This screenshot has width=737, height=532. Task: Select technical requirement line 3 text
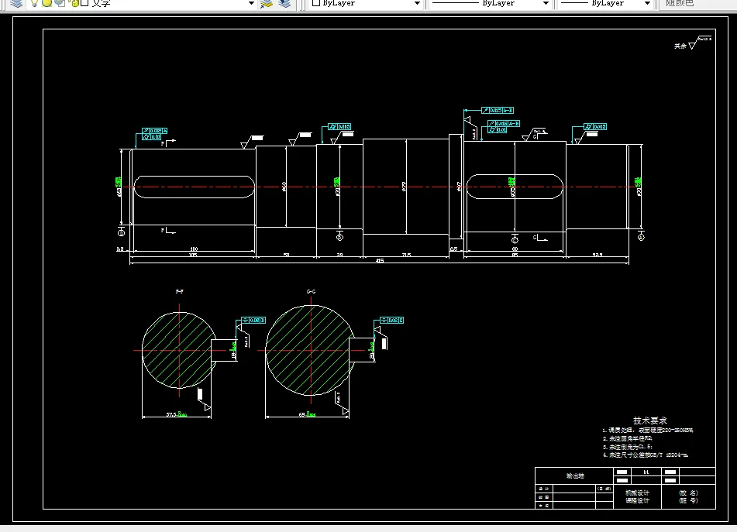(x=628, y=447)
